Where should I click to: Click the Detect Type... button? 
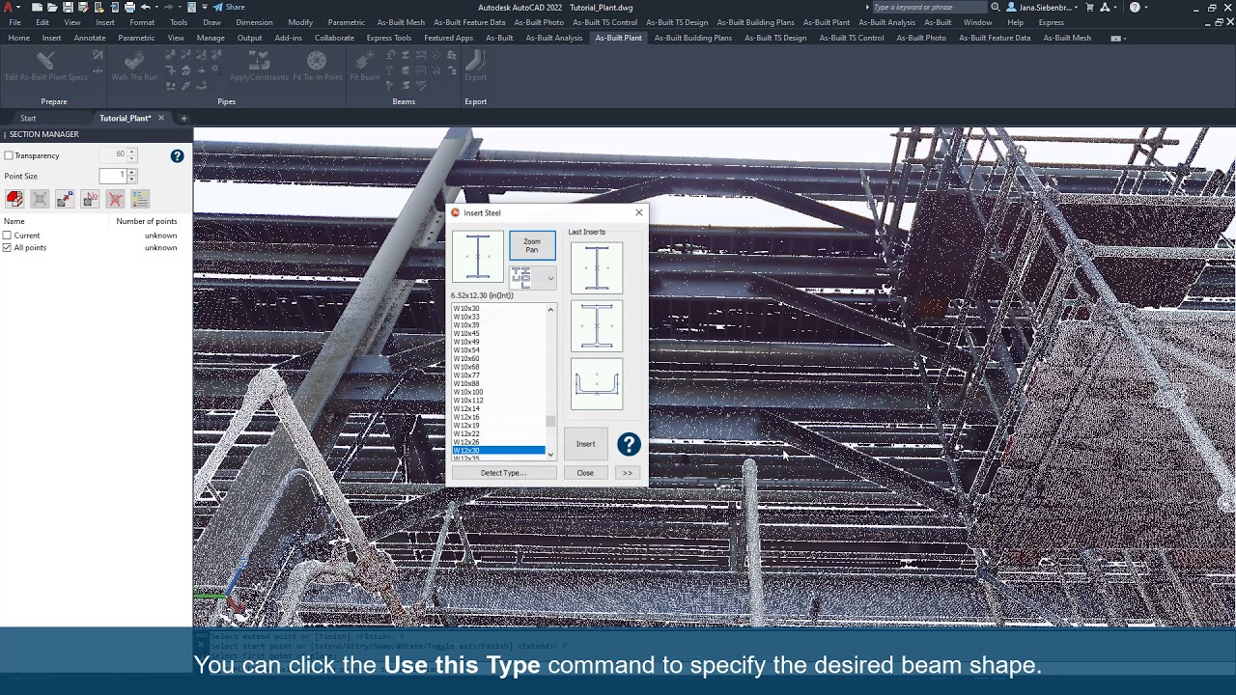(503, 473)
